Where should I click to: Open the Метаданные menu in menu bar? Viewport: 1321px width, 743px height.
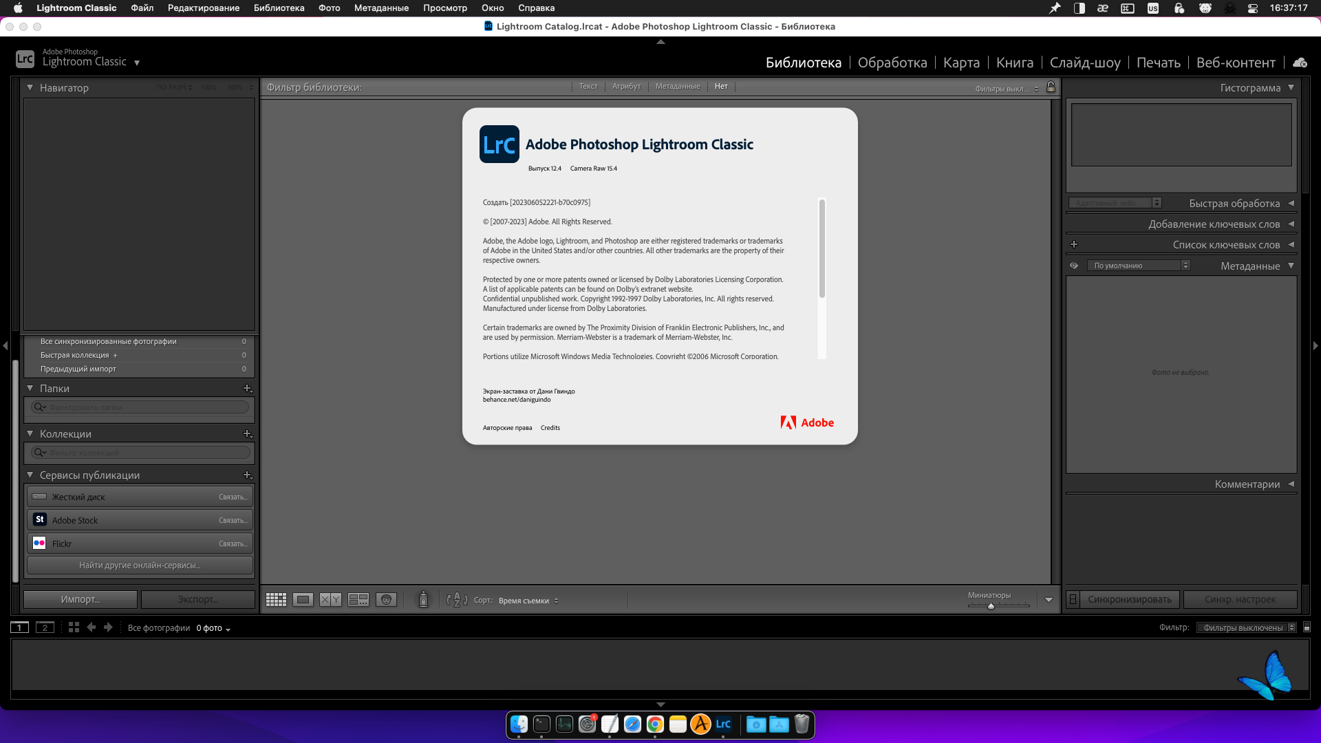(x=381, y=8)
